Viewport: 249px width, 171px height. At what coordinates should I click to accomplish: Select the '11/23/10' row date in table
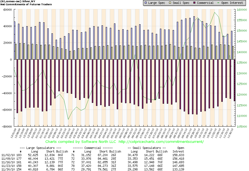click(8, 166)
